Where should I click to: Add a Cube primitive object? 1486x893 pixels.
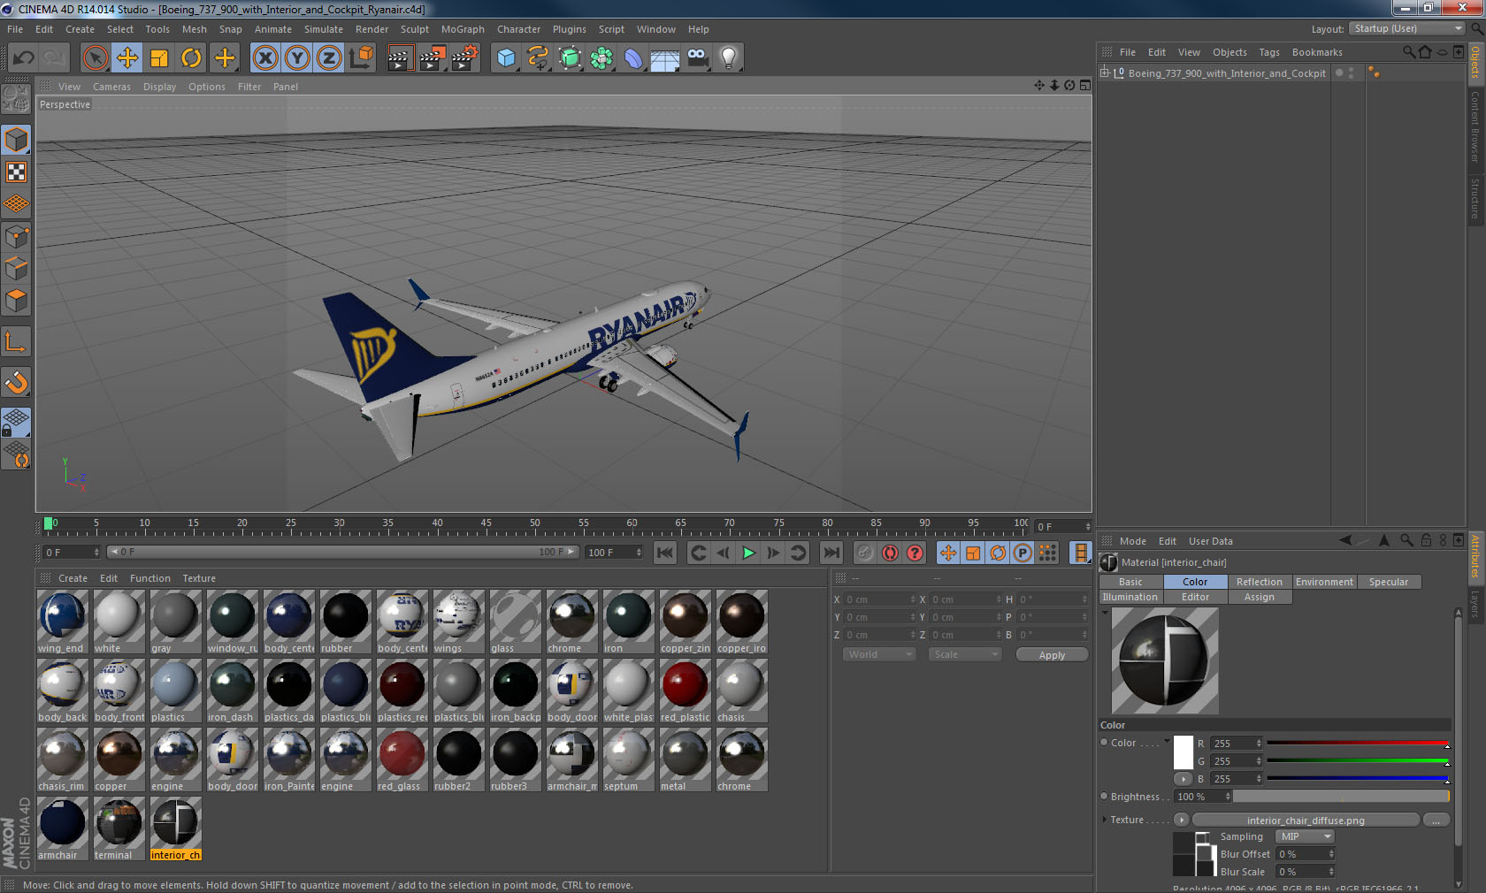(506, 58)
